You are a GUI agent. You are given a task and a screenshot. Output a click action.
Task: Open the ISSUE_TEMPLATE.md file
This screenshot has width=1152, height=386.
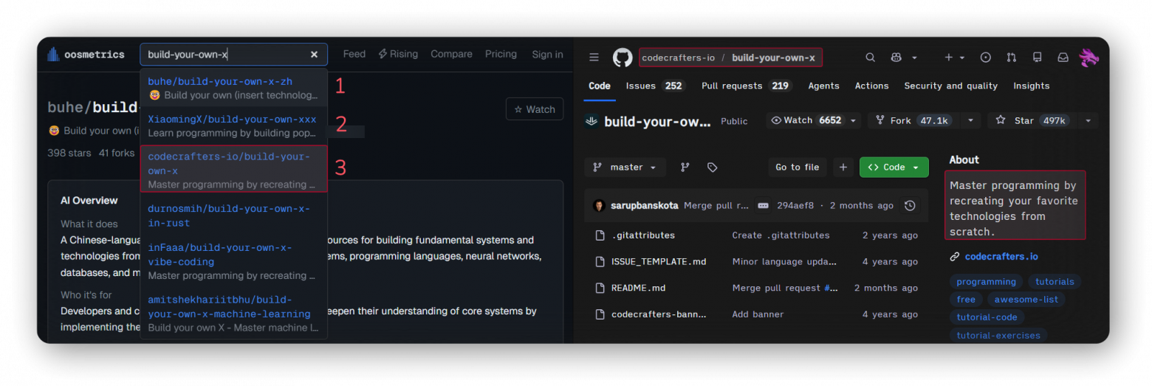tap(659, 262)
